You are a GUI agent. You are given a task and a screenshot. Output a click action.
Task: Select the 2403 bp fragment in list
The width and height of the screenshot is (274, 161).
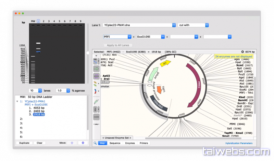[38, 111]
